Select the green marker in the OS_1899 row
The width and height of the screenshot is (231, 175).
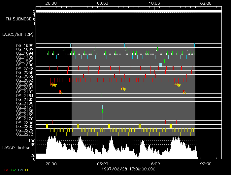(x=164, y=61)
